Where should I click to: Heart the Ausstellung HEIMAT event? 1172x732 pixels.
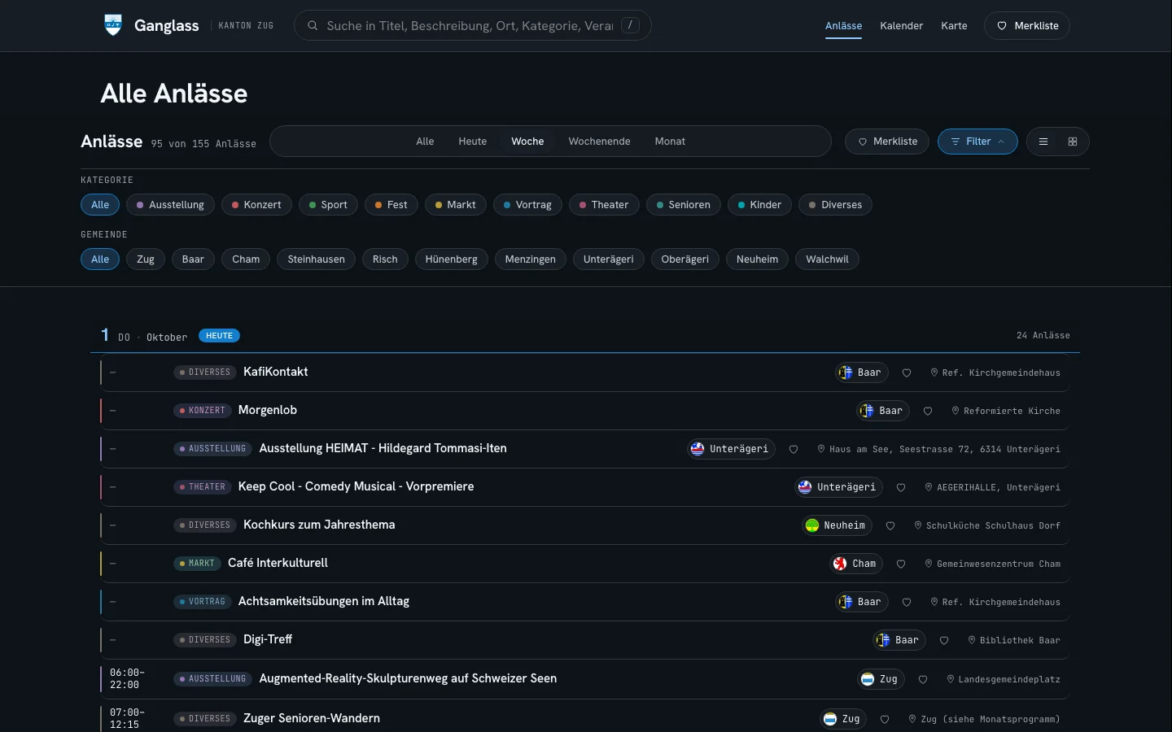(794, 449)
